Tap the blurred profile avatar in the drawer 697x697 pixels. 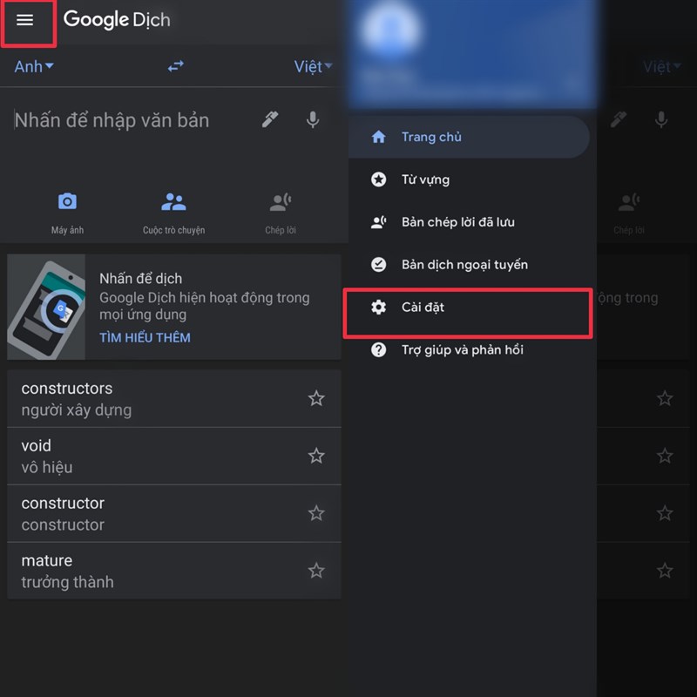390,31
